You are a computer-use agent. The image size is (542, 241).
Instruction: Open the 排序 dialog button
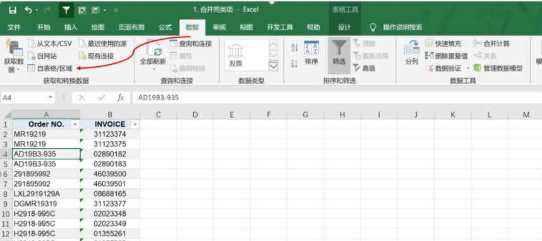(311, 54)
